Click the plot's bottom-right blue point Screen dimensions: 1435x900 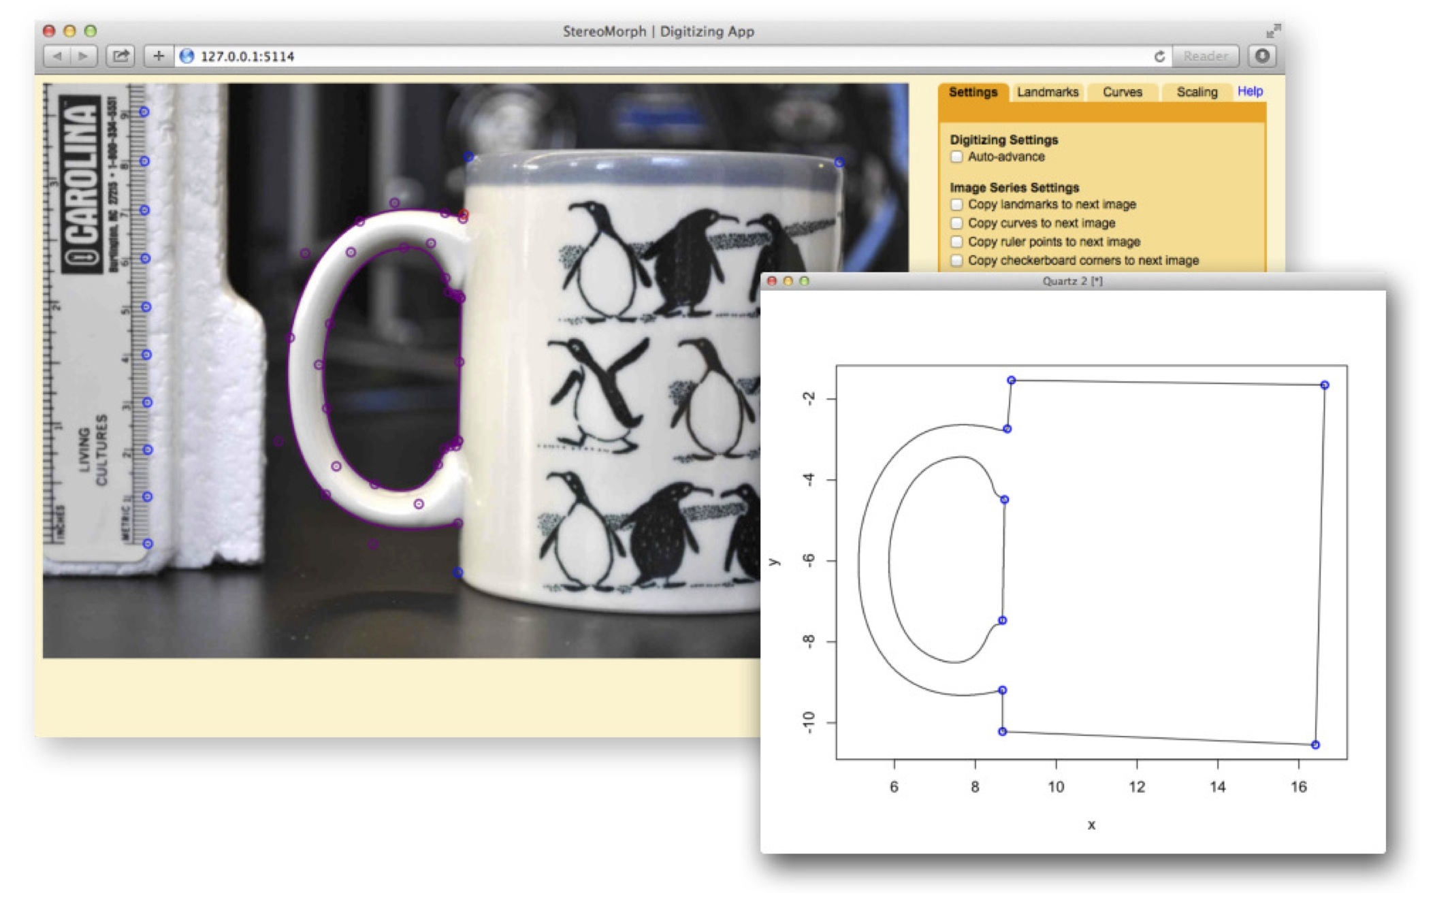pyautogui.click(x=1315, y=745)
